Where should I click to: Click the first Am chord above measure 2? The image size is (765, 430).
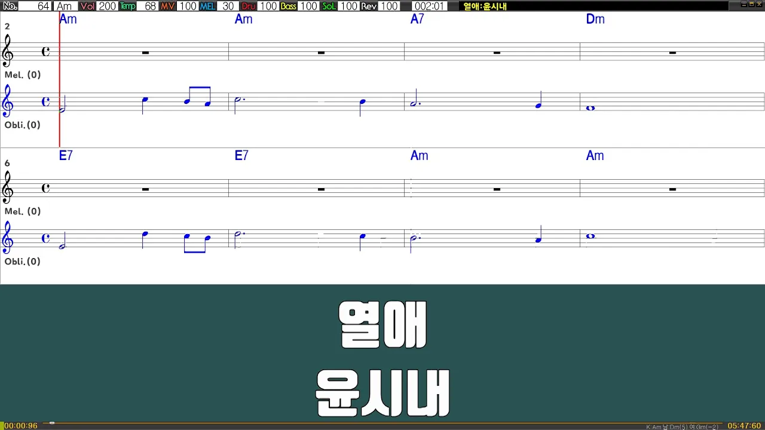68,19
